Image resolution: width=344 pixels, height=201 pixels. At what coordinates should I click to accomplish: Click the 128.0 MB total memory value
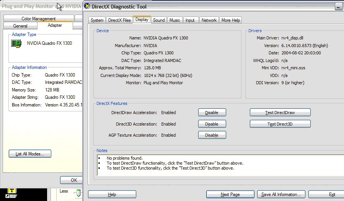coord(152,68)
